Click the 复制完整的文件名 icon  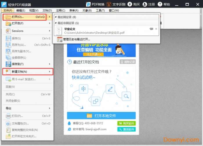pos(8,130)
